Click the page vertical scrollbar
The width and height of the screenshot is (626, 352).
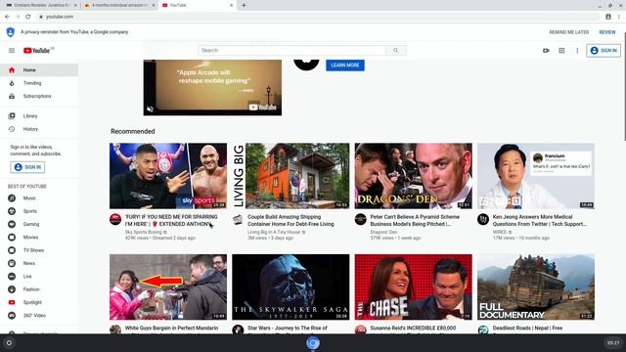[624, 86]
